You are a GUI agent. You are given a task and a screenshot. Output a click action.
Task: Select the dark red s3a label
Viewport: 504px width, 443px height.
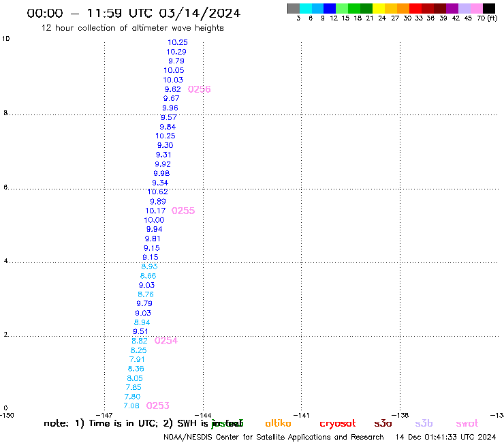(383, 423)
